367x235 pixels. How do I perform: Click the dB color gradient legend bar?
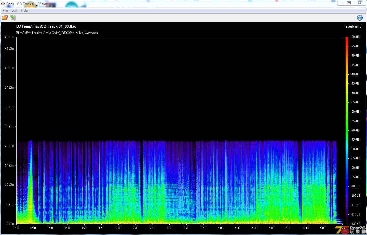[x=347, y=130]
